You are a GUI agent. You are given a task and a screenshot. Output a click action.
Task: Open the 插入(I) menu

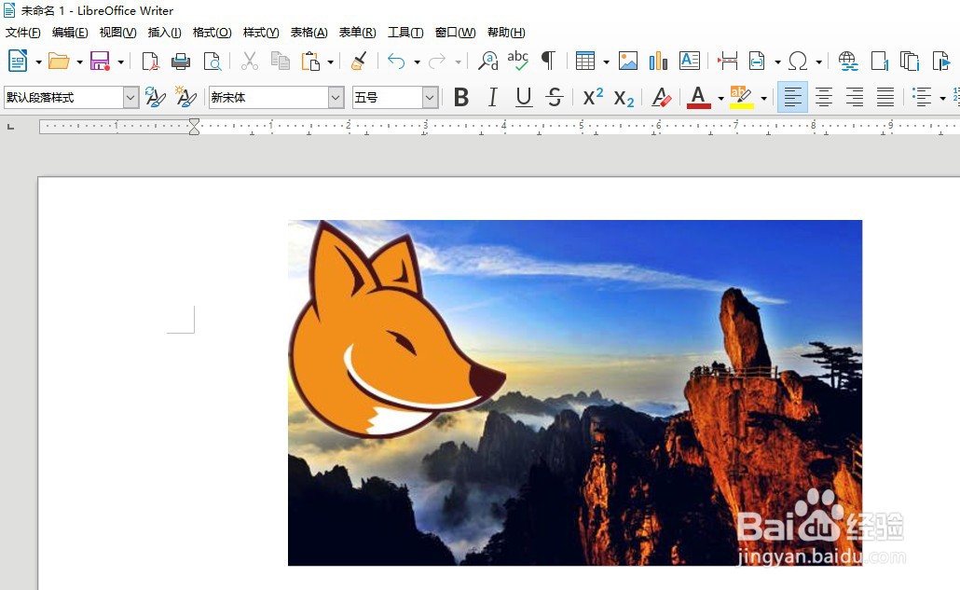164,33
